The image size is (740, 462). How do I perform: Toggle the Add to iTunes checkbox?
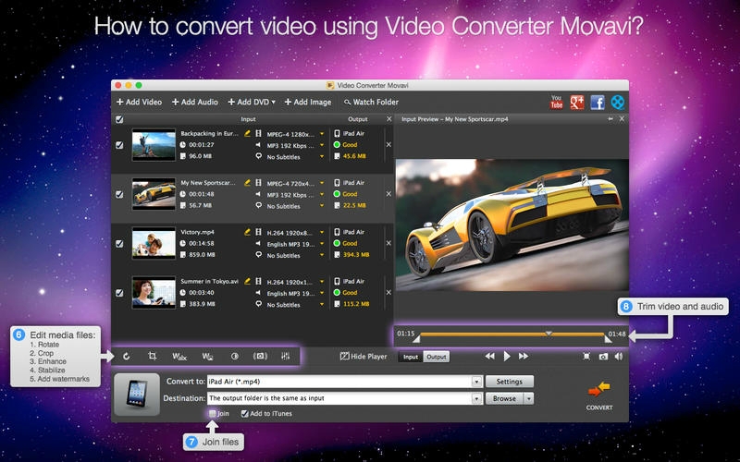click(244, 413)
